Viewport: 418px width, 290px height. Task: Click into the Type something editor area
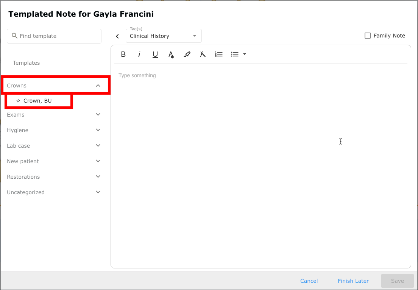point(261,165)
